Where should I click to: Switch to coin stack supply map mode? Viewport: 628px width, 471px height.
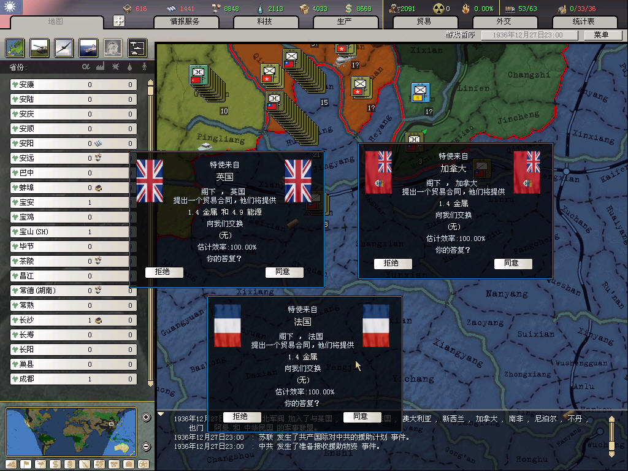[70, 464]
